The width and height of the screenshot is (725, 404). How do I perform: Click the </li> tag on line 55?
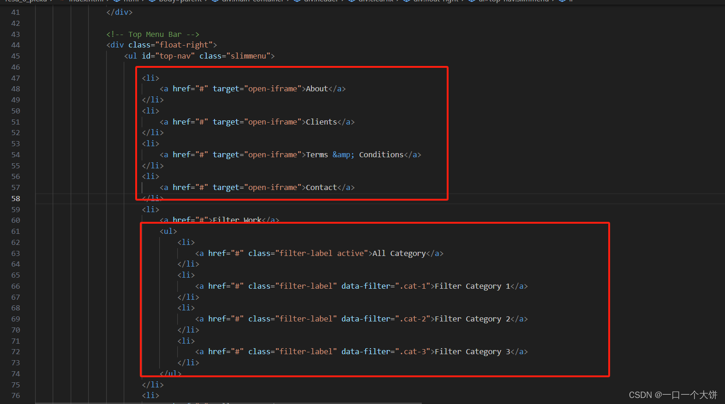(x=153, y=166)
